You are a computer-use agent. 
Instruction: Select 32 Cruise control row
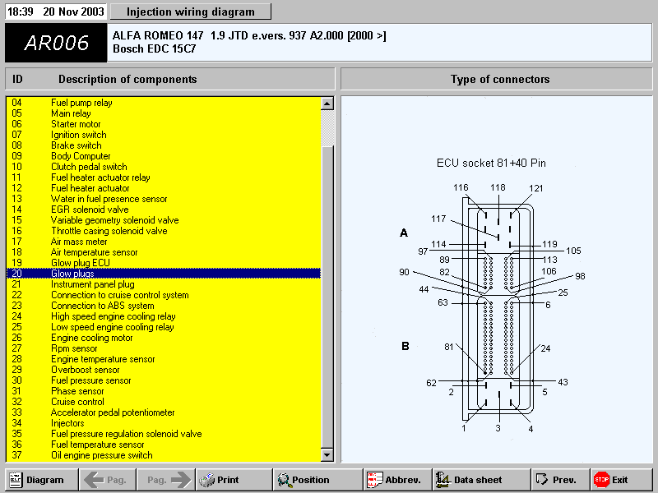pyautogui.click(x=164, y=402)
